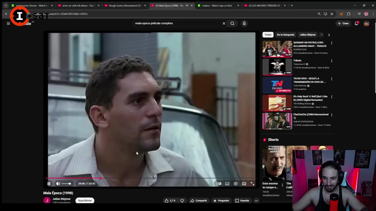This screenshot has height=211, width=376.
Task: Select the De tu búsqueda chip
Action: [x=286, y=35]
